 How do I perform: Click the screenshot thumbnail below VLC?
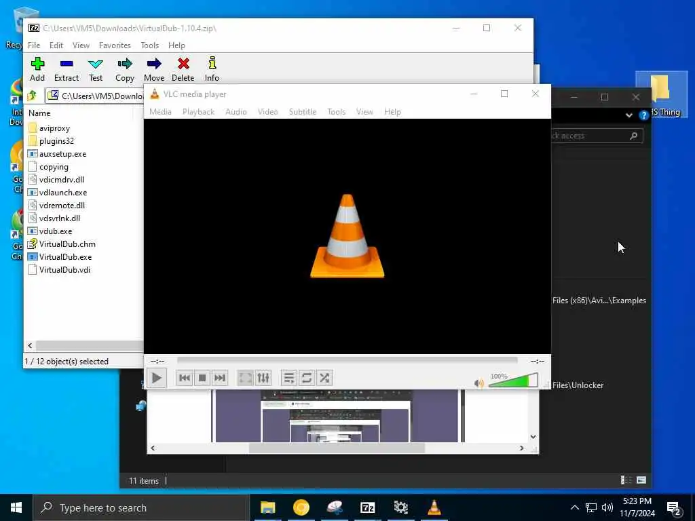(337, 416)
